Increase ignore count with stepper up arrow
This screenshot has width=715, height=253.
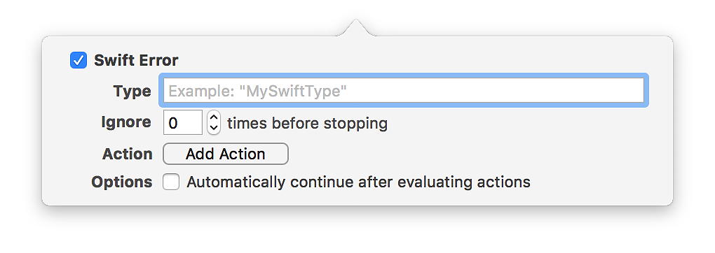tap(214, 117)
